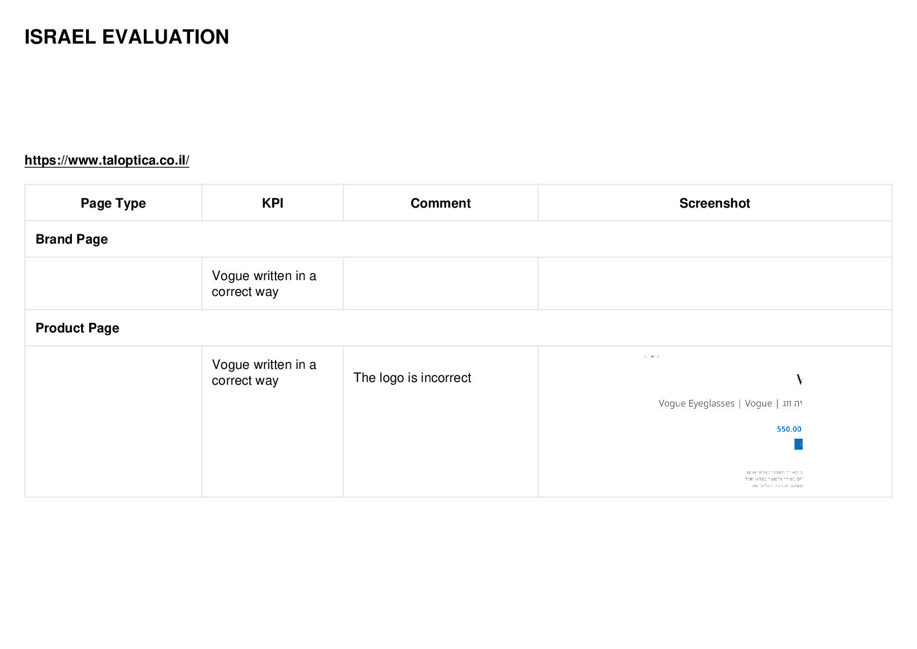This screenshot has height=649, width=917.
Task: Select the Product Page section row
Action: coord(458,328)
